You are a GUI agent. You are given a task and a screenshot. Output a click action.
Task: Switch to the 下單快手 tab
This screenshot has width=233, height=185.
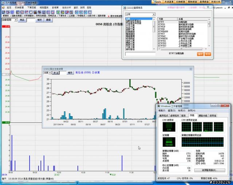coord(62,16)
